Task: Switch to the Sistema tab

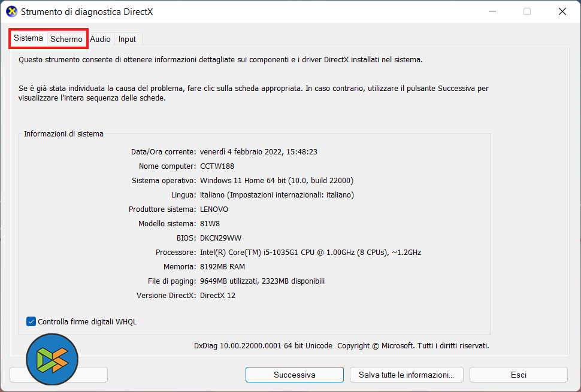Action: pyautogui.click(x=29, y=38)
